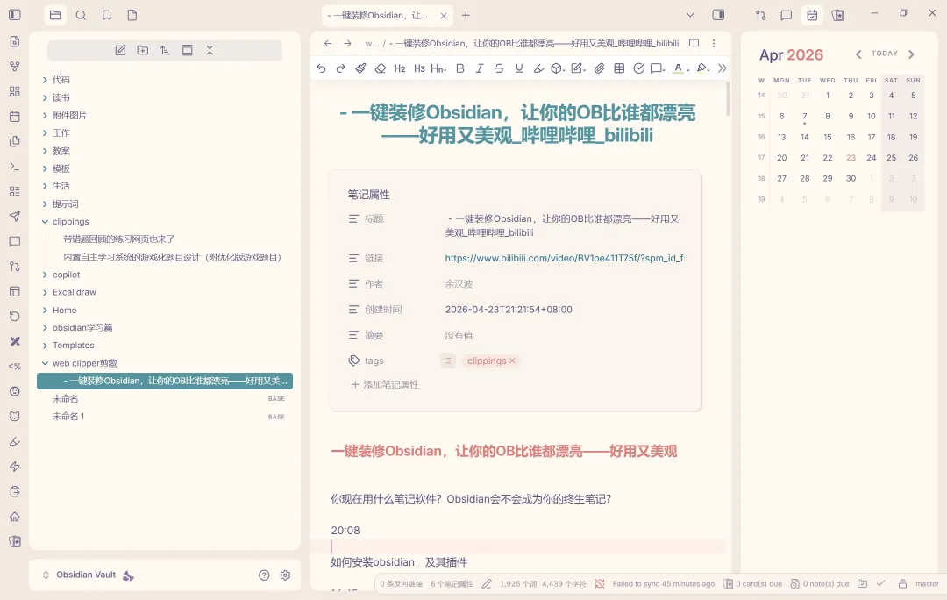Collapse the clippings folder
Viewport: 947px width, 600px height.
click(45, 222)
